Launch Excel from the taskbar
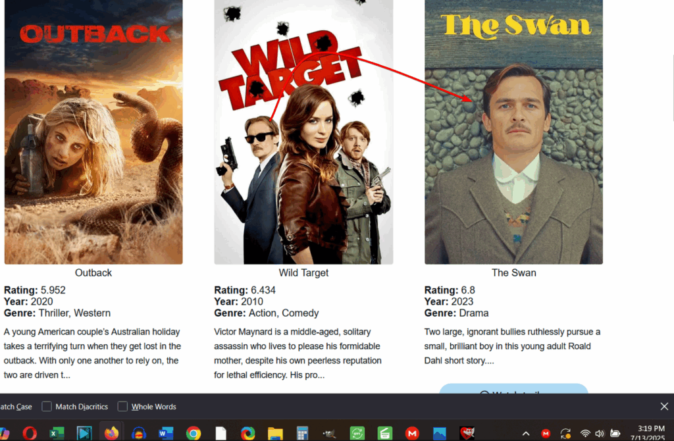674x441 pixels. [57, 433]
